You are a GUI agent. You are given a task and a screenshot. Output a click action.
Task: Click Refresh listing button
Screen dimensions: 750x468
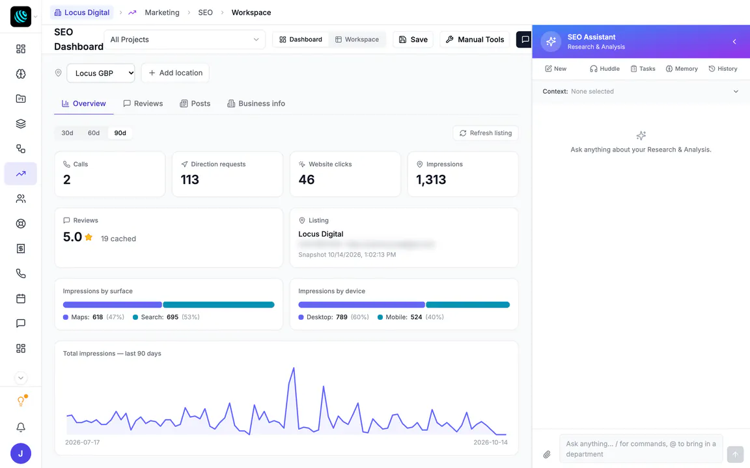[486, 133]
